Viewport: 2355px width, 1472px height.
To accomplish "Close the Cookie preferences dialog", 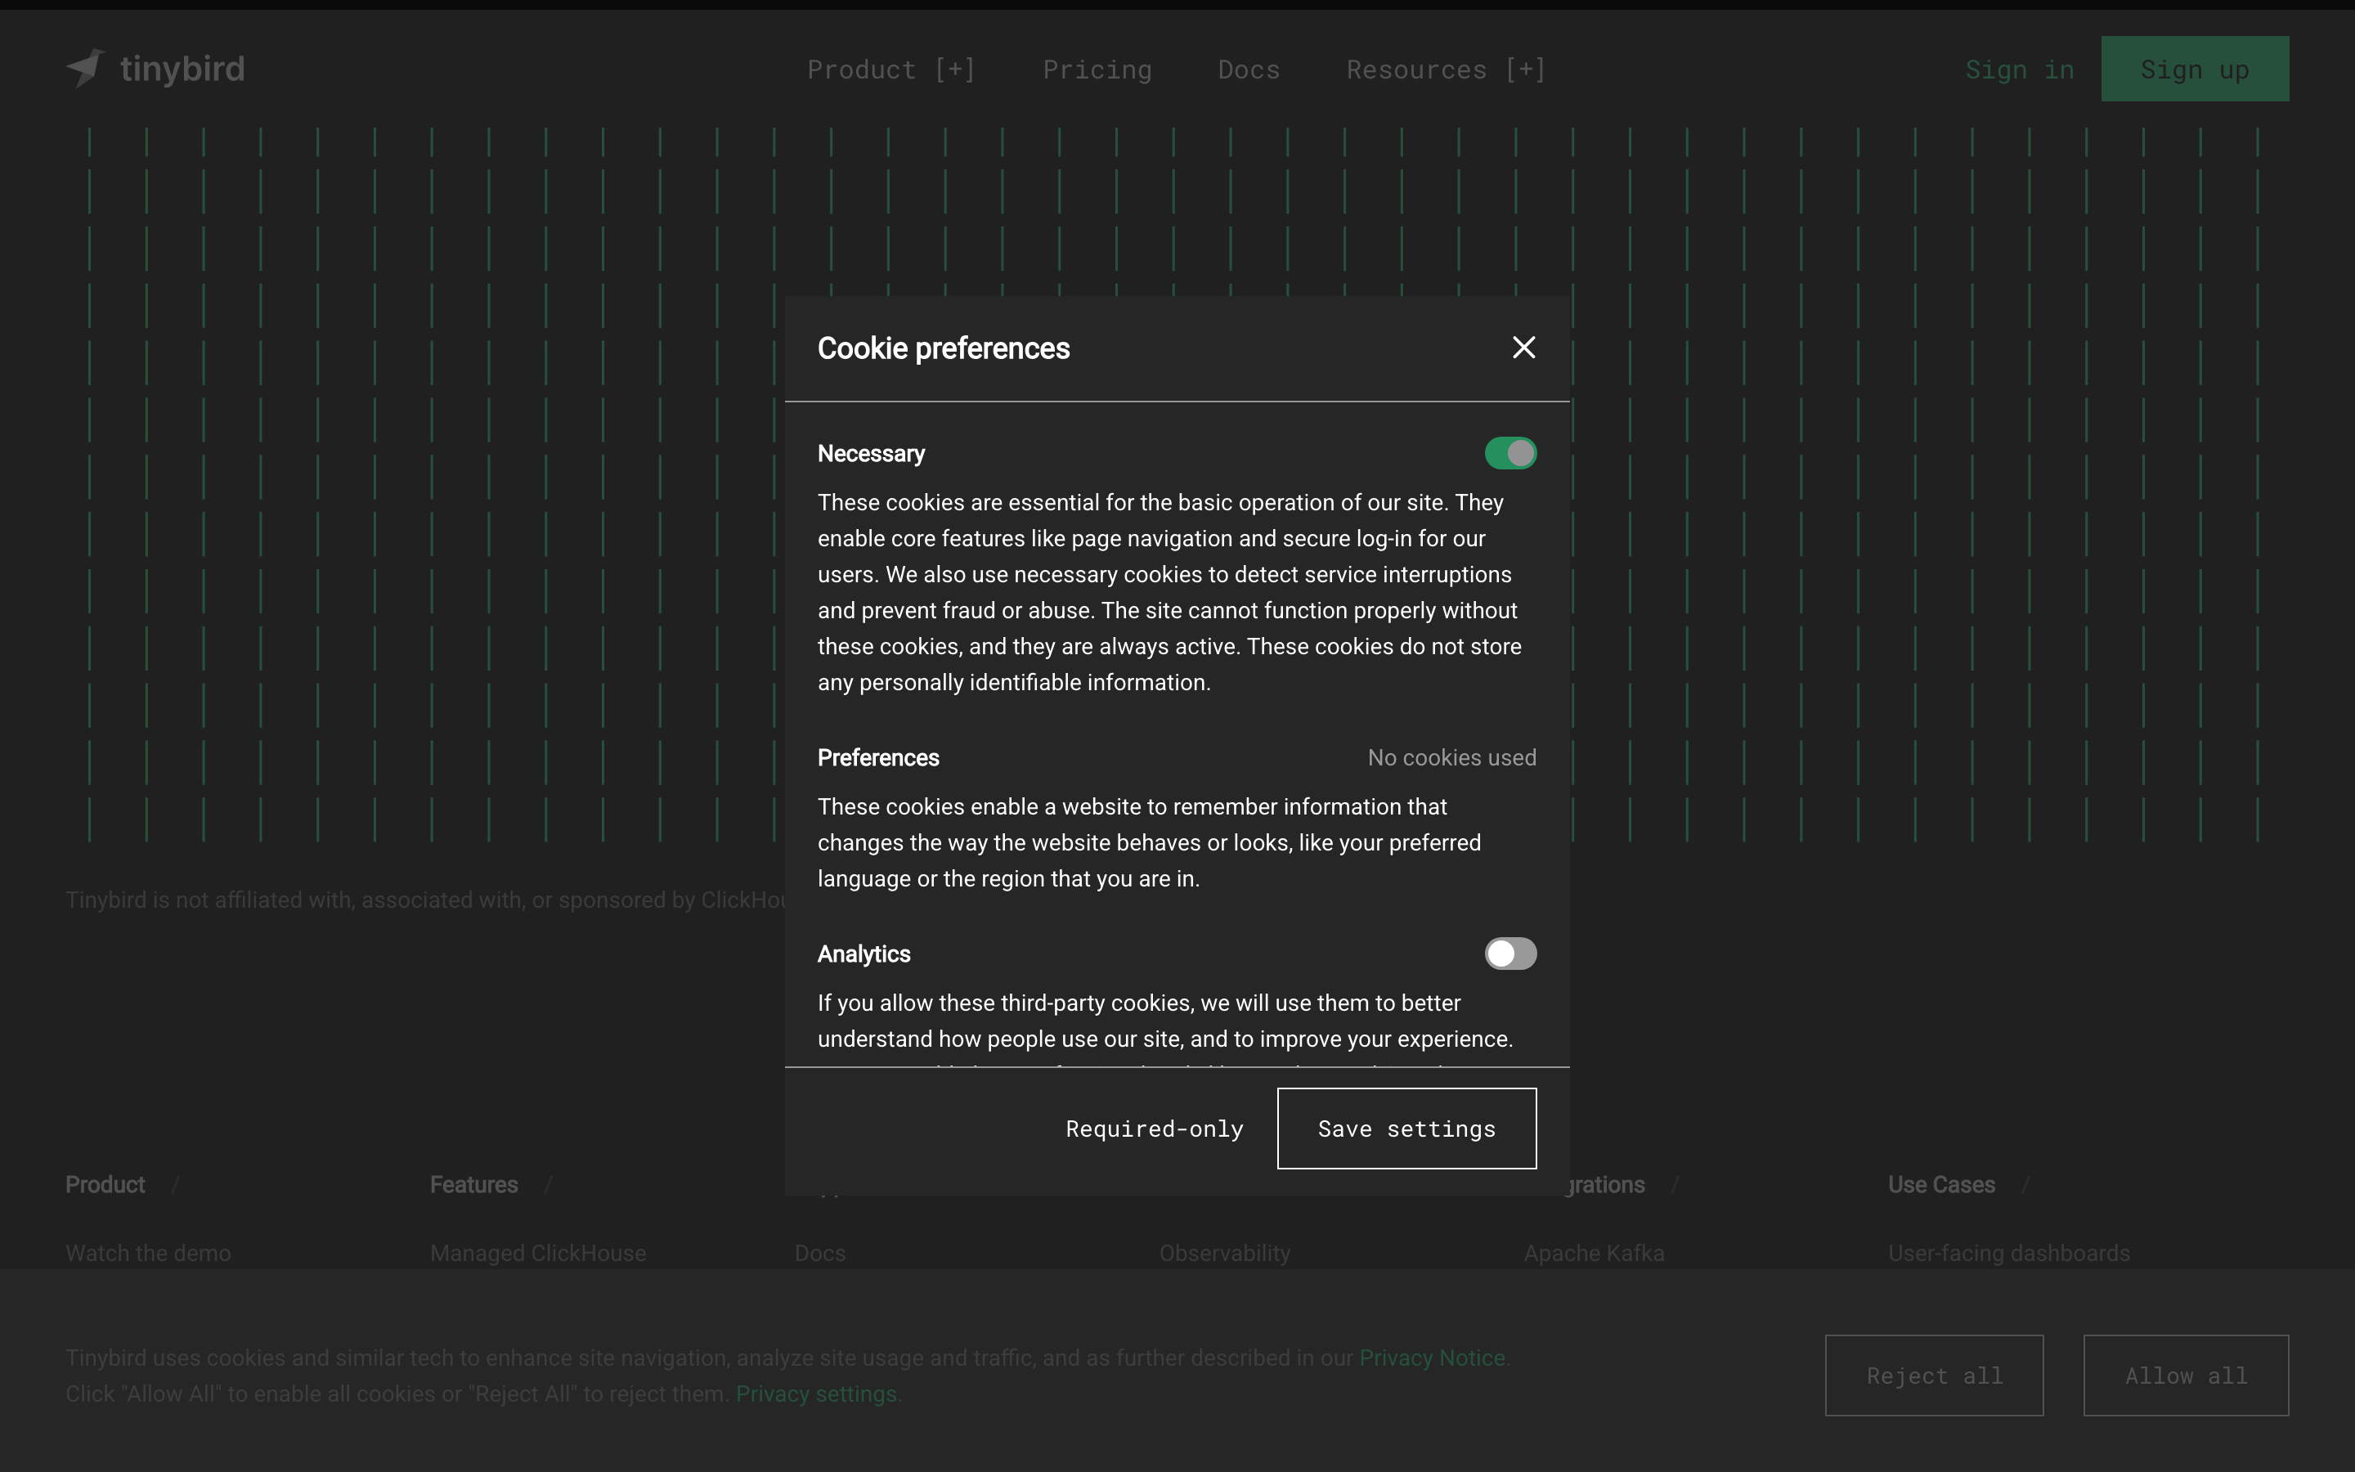I will pos(1524,348).
